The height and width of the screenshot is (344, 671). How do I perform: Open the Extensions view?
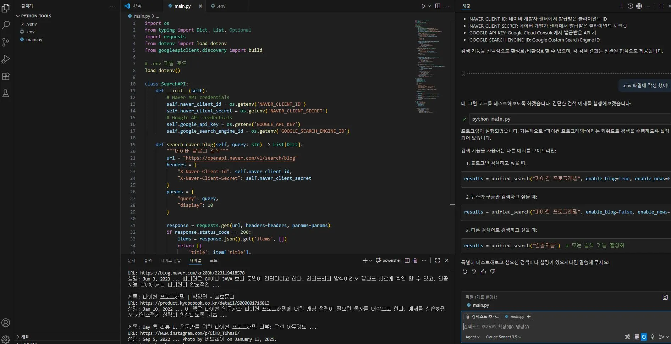click(x=6, y=76)
